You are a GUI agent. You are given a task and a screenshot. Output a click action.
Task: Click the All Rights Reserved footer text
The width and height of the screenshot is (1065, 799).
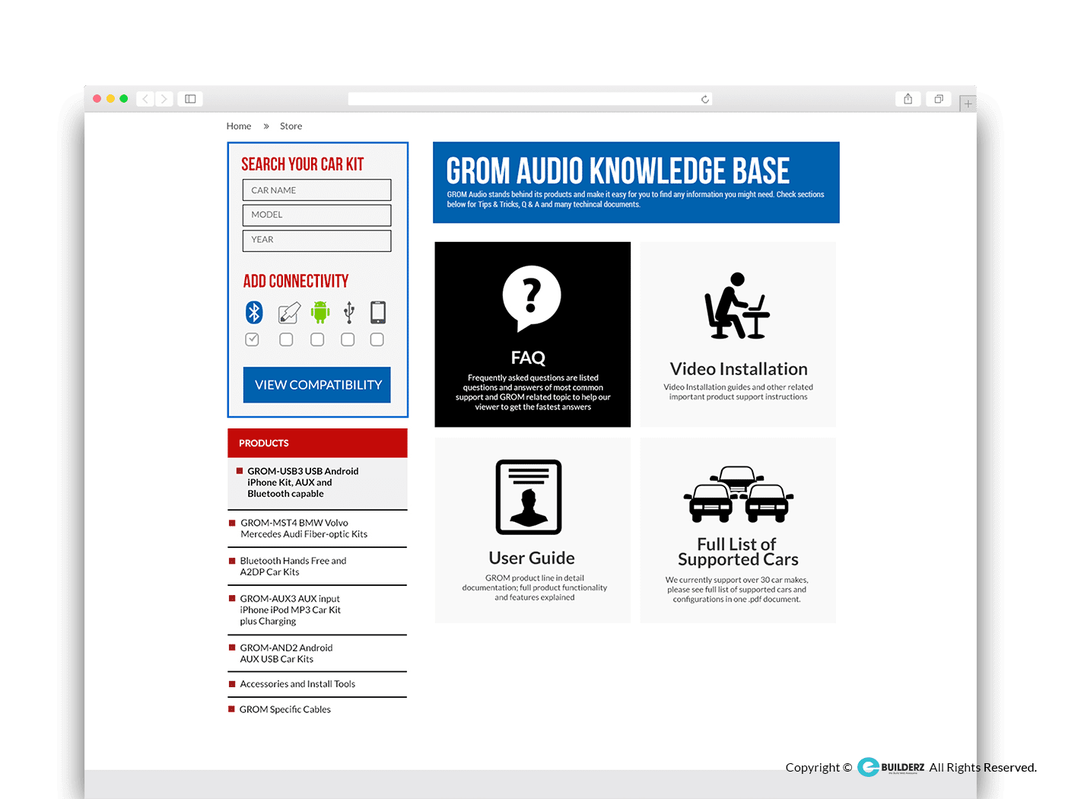(x=983, y=768)
